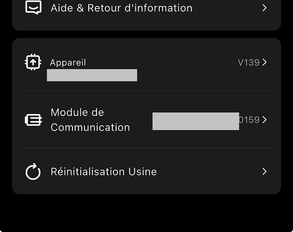Click the word "Communication"
Image resolution: width=293 pixels, height=232 pixels.
point(90,127)
